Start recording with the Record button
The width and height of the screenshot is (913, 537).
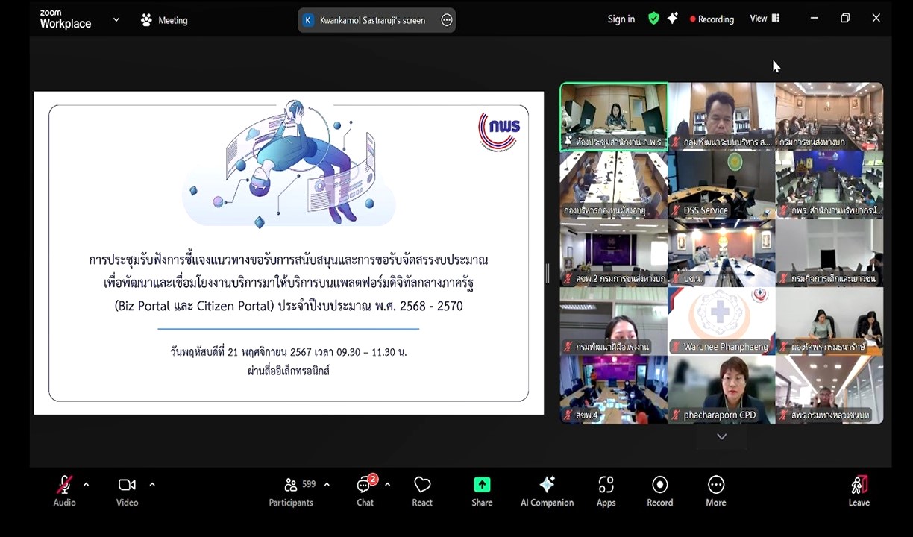(x=659, y=492)
